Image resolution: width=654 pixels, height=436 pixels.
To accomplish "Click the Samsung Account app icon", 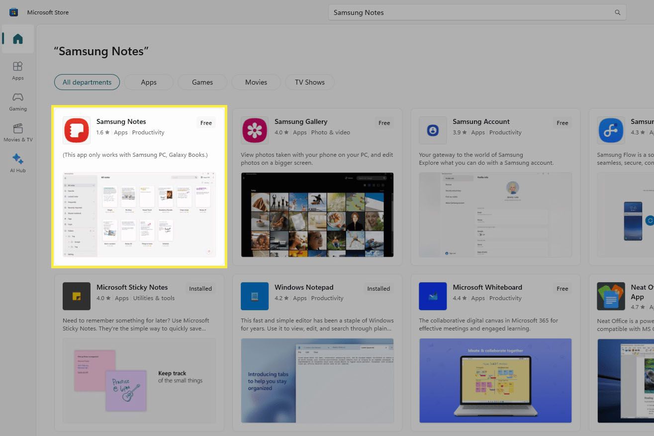I will (433, 130).
